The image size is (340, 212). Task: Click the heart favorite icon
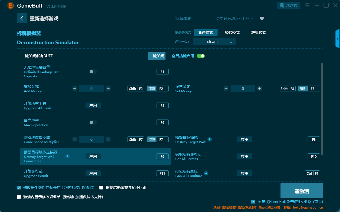click(x=262, y=19)
